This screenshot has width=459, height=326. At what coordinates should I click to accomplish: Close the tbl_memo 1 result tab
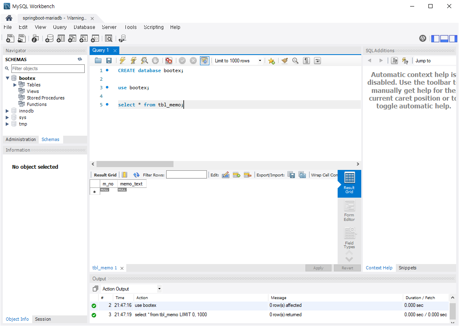click(x=122, y=268)
